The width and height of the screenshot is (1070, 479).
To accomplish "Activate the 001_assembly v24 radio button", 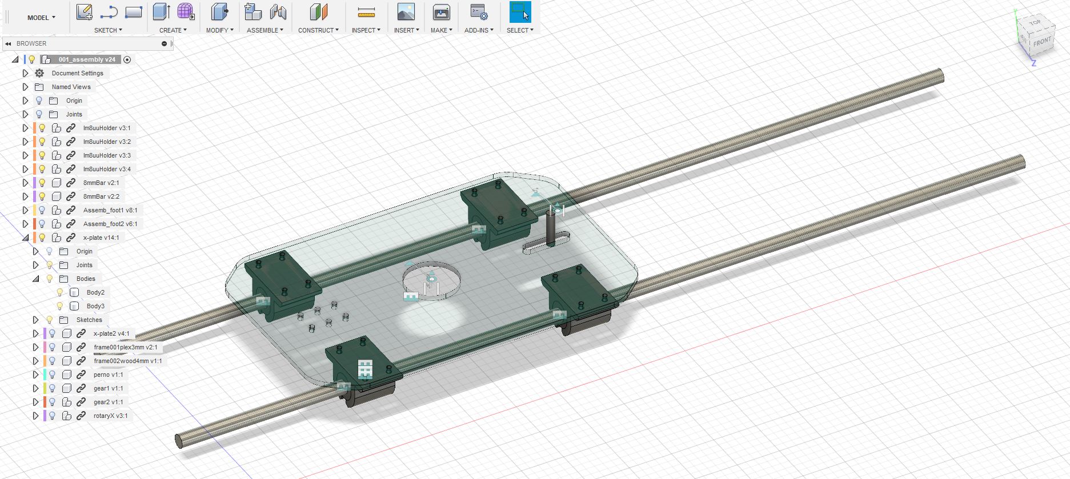I will click(x=127, y=59).
